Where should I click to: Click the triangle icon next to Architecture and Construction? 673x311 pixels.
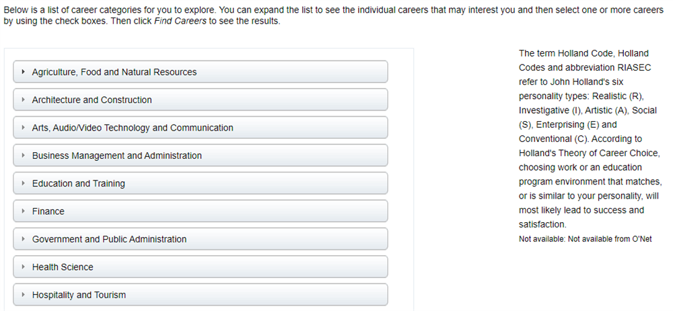[x=23, y=100]
